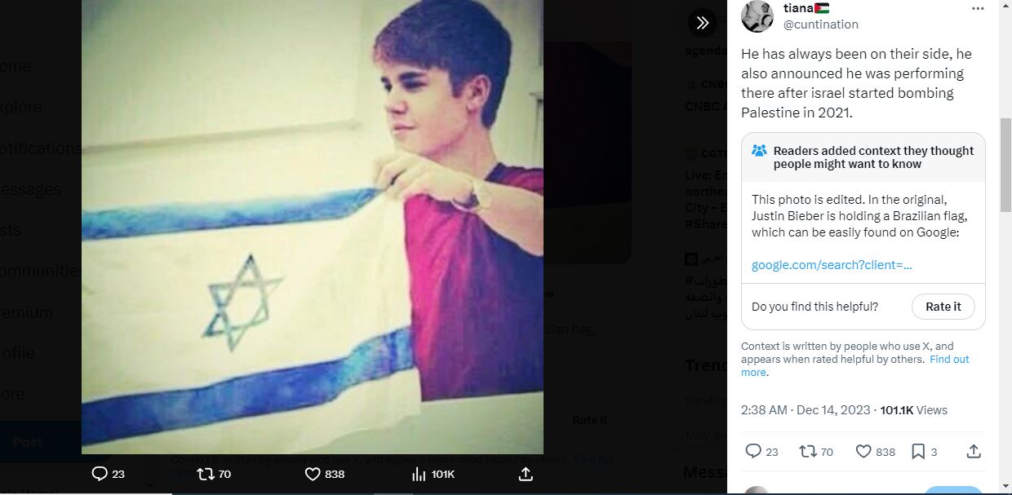Image resolution: width=1012 pixels, height=495 pixels.
Task: Open tiana's profile picture
Action: tap(757, 15)
